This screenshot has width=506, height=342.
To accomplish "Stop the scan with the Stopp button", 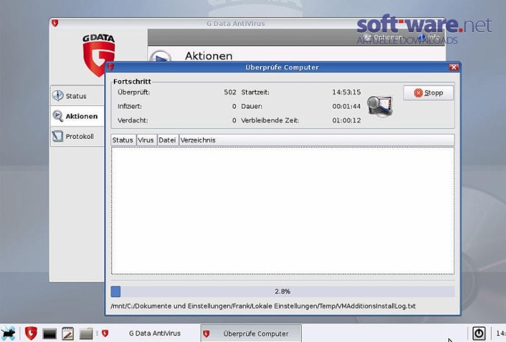I will point(429,93).
